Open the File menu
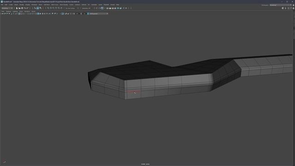The image size is (295, 166). pos(2,5)
